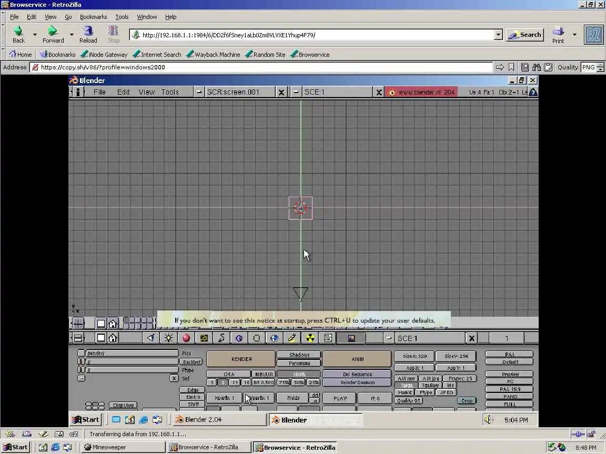The width and height of the screenshot is (606, 454).
Task: Click the Browservice bookmark icon
Action: click(x=511, y=67)
